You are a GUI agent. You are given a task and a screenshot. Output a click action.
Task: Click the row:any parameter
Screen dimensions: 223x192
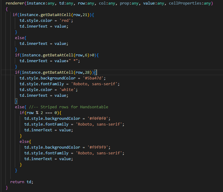click(x=86, y=3)
